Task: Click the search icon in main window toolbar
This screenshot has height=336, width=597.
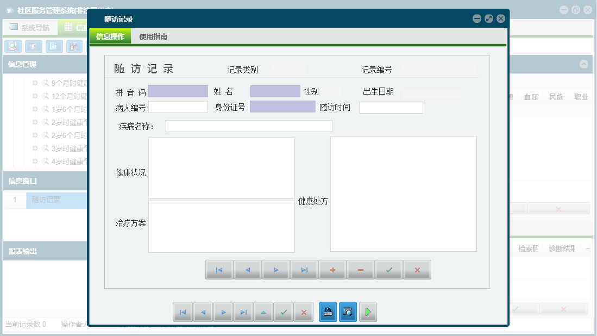Action: click(x=13, y=46)
